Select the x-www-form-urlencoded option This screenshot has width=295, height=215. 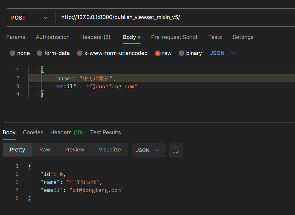coord(112,53)
